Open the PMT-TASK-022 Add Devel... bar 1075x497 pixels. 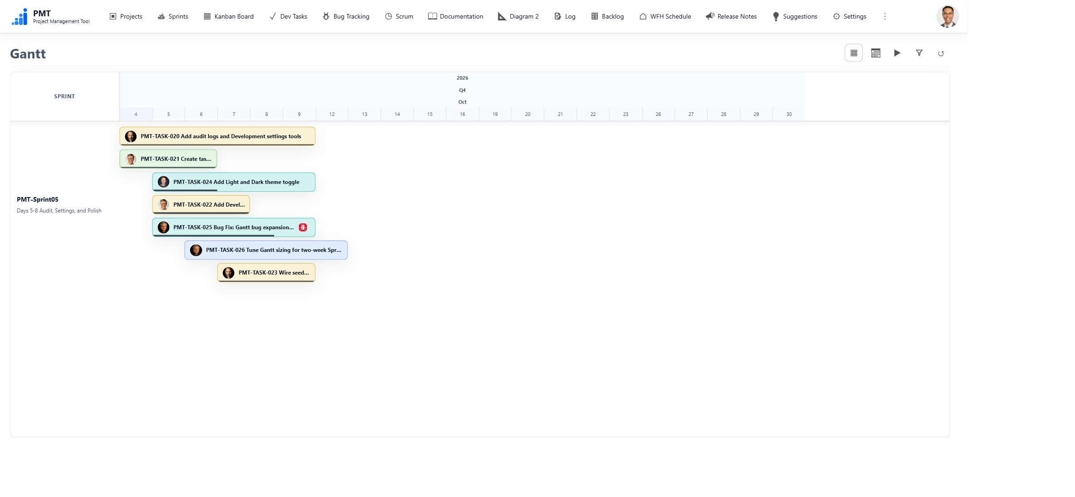(201, 205)
